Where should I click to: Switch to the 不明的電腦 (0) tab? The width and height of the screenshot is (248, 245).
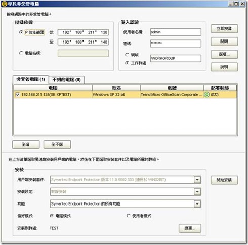[x=66, y=80]
